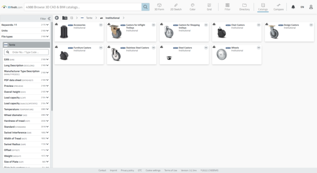
Task: Open the Filter tool in top bar
Action: pos(227,7)
